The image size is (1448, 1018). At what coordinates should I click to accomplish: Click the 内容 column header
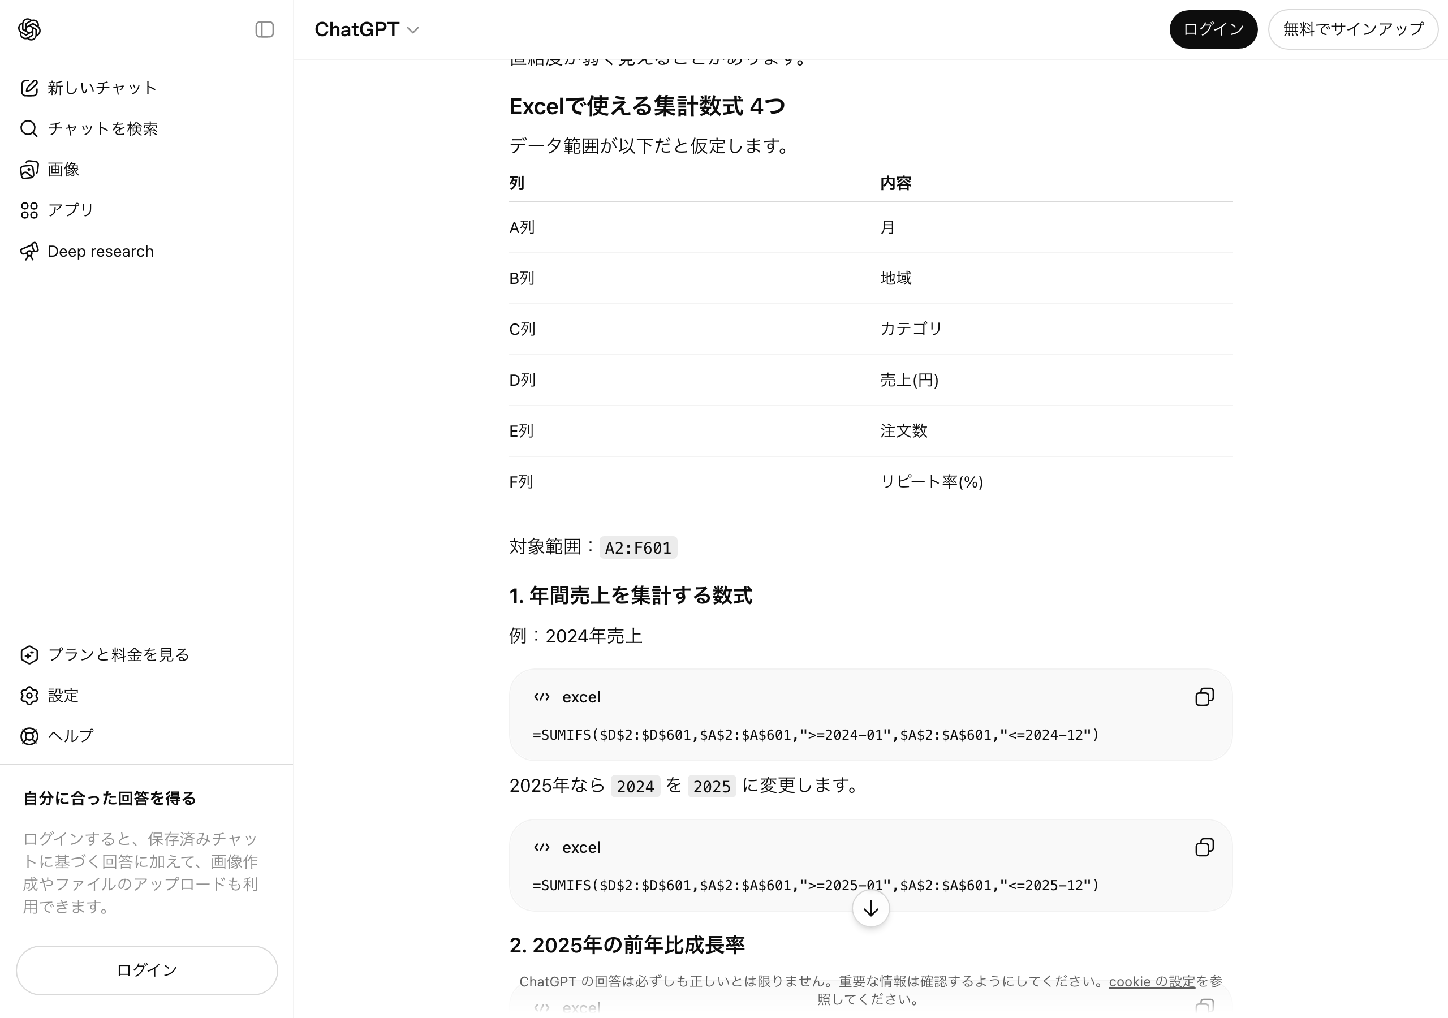pos(895,183)
